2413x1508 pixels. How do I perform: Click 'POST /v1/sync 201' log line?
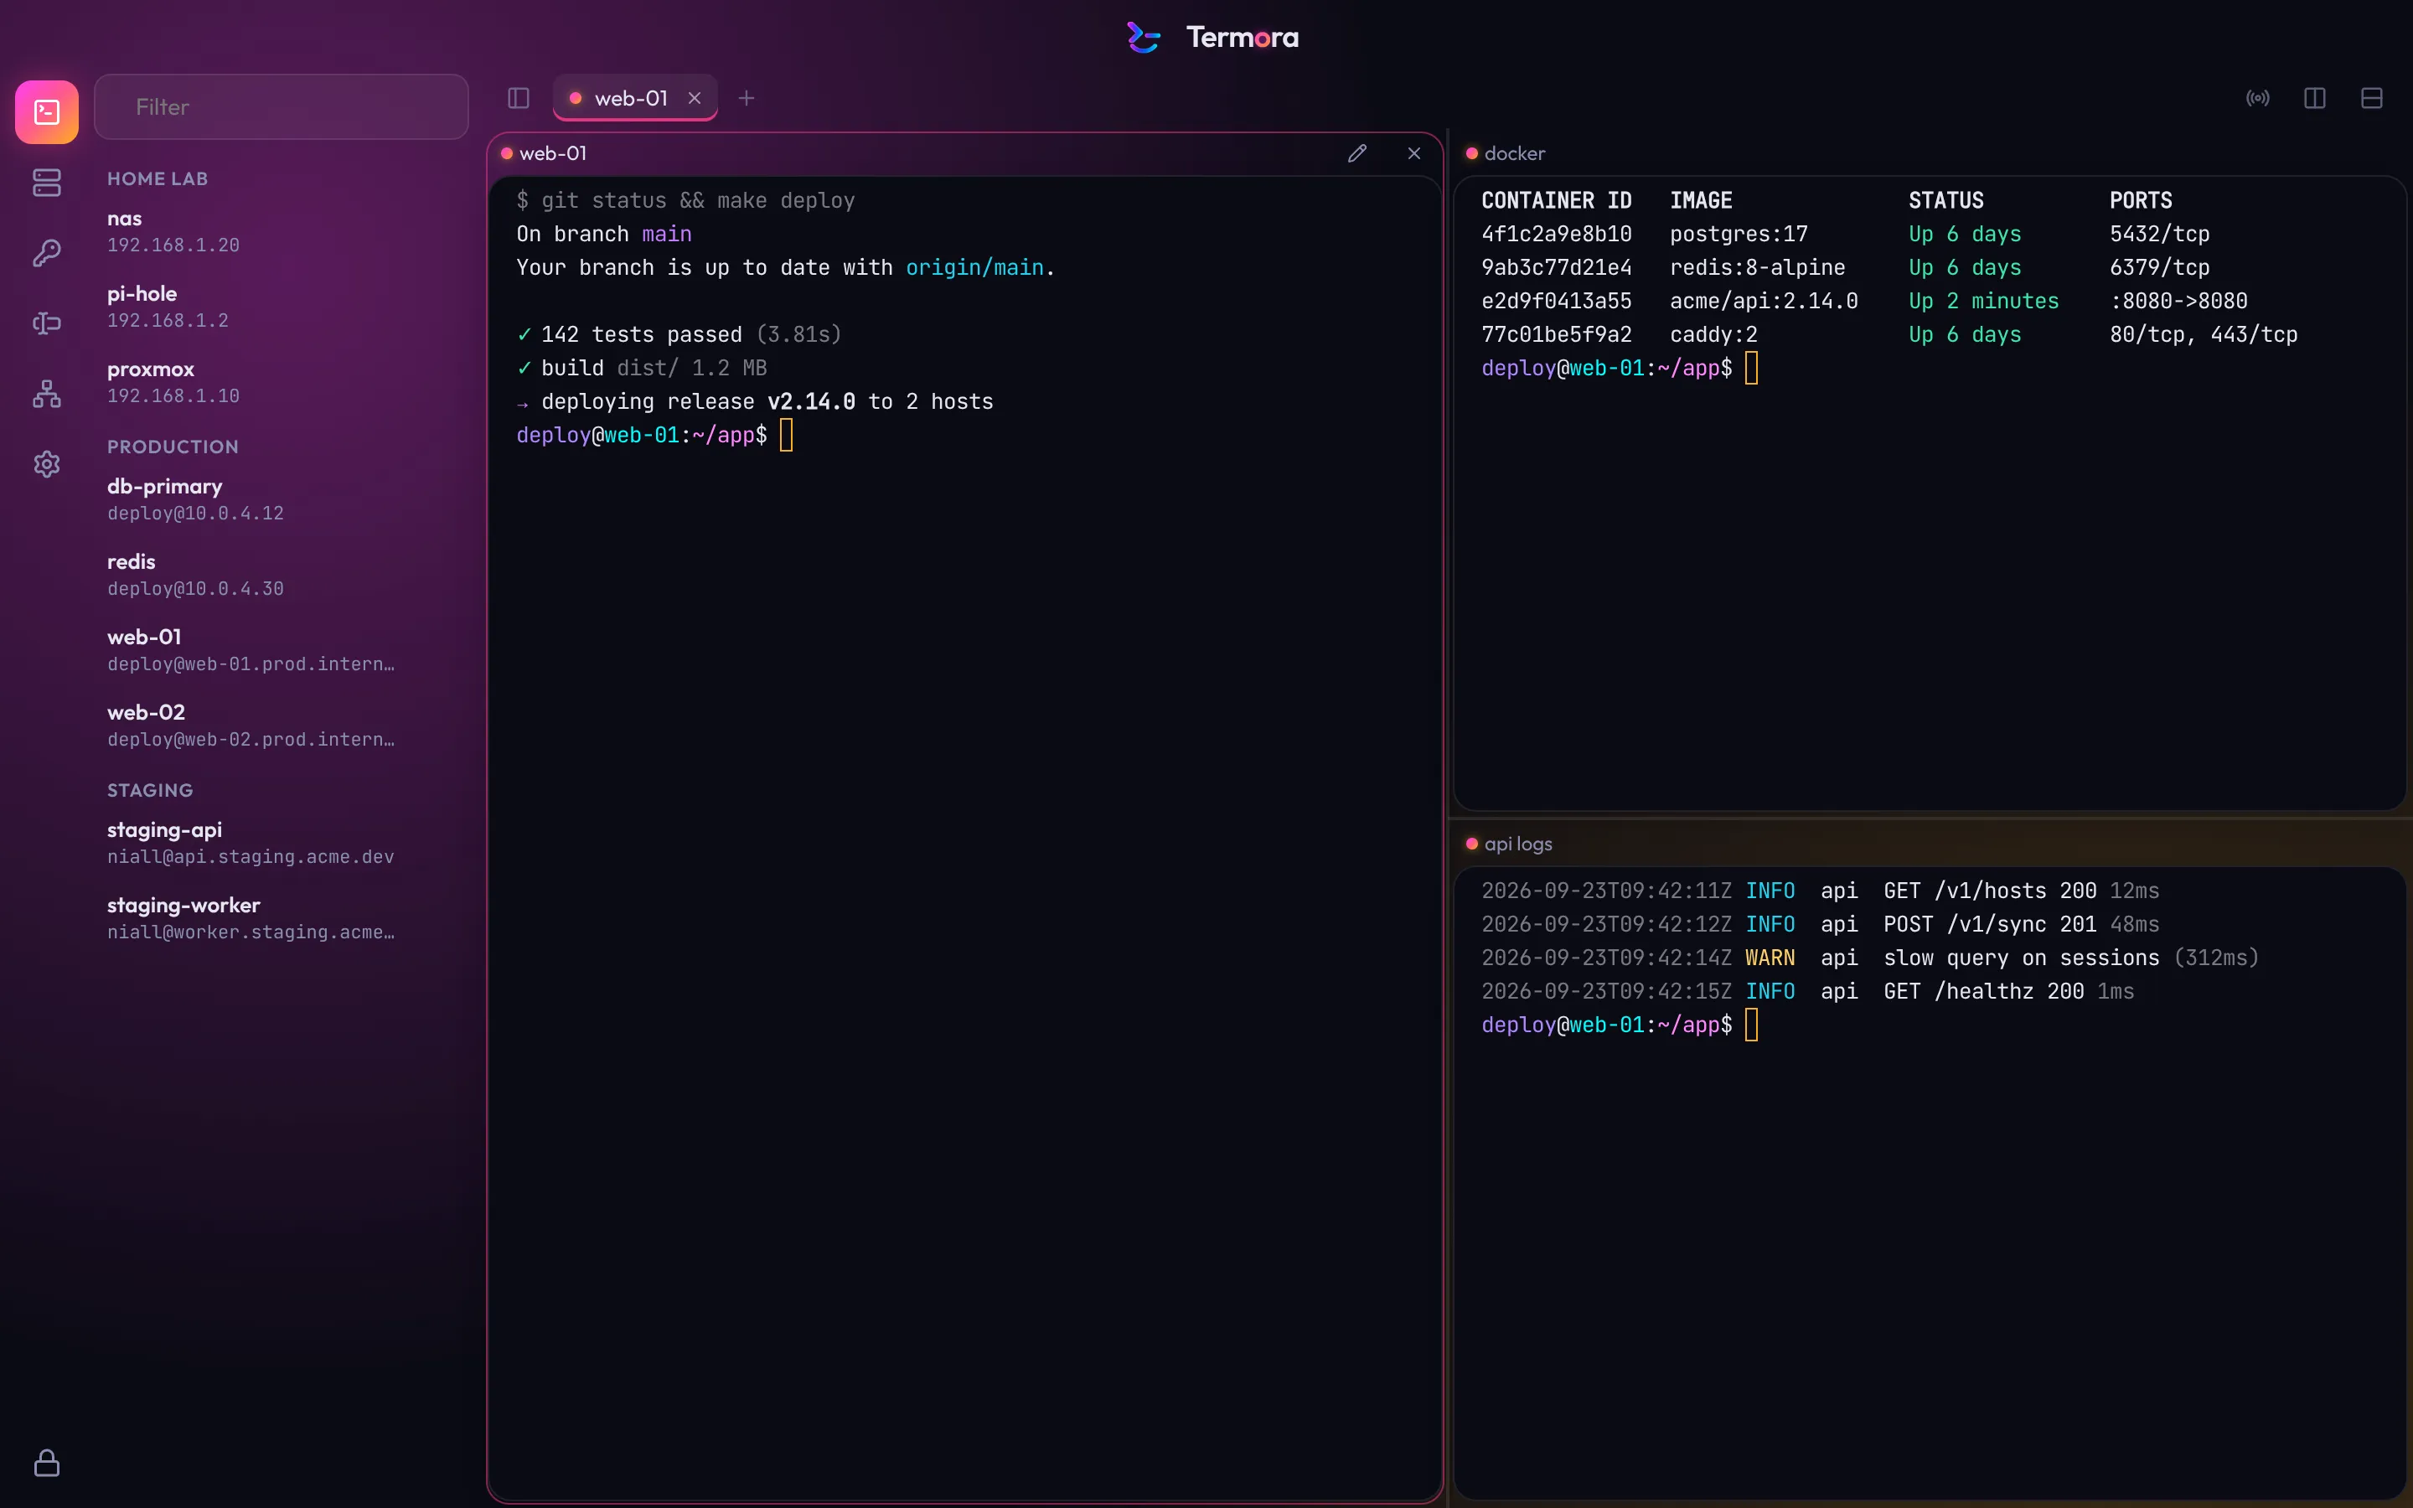pyautogui.click(x=1989, y=925)
